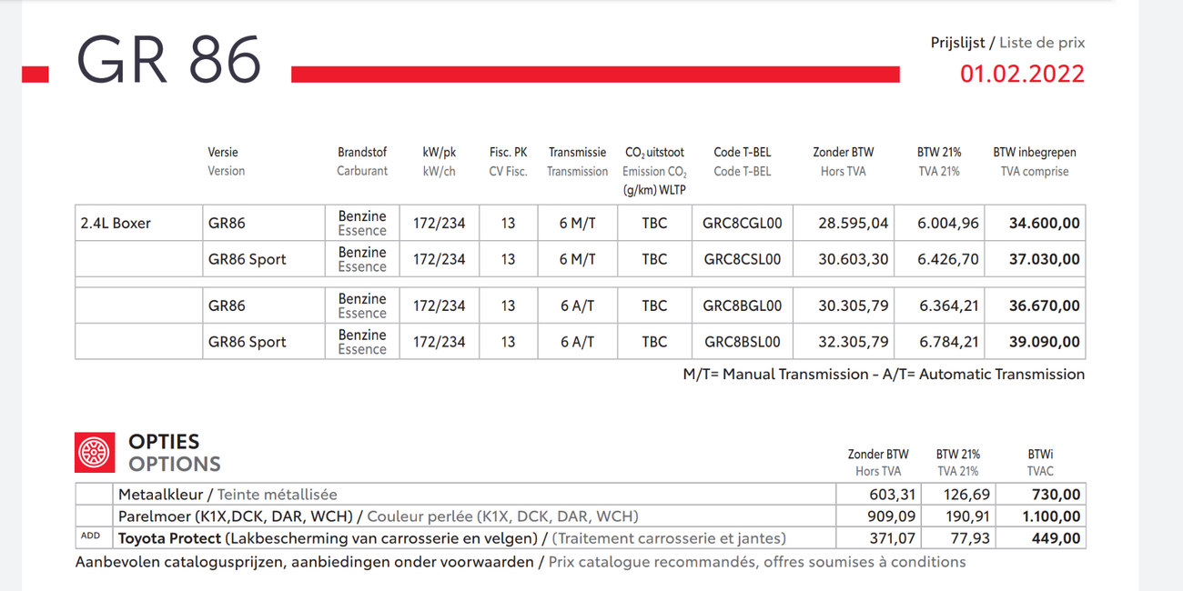Viewport: 1183px width, 591px height.
Task: Click the value 28.595,04
Action: click(853, 223)
